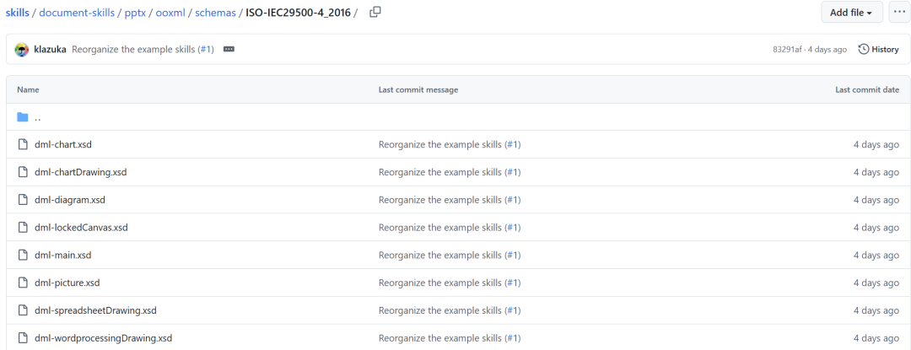The height and width of the screenshot is (350, 911).
Task: Open dml-wordprocessingDrawing.xsd file
Action: [x=104, y=338]
